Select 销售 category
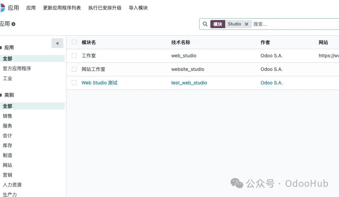Viewport: 339px width, 197px height. [7, 116]
